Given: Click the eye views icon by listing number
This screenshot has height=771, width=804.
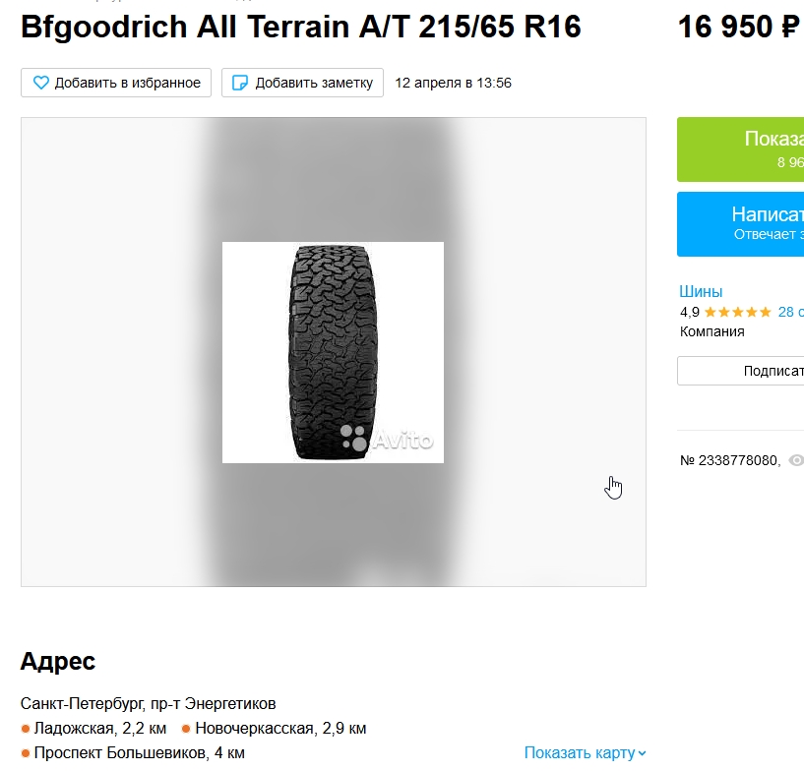Looking at the screenshot, I should coord(796,460).
